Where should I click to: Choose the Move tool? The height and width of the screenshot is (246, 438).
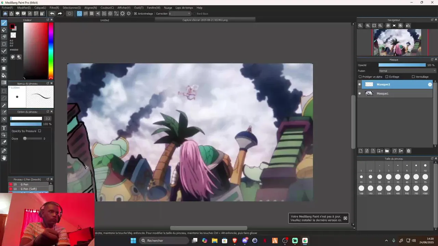4,59
